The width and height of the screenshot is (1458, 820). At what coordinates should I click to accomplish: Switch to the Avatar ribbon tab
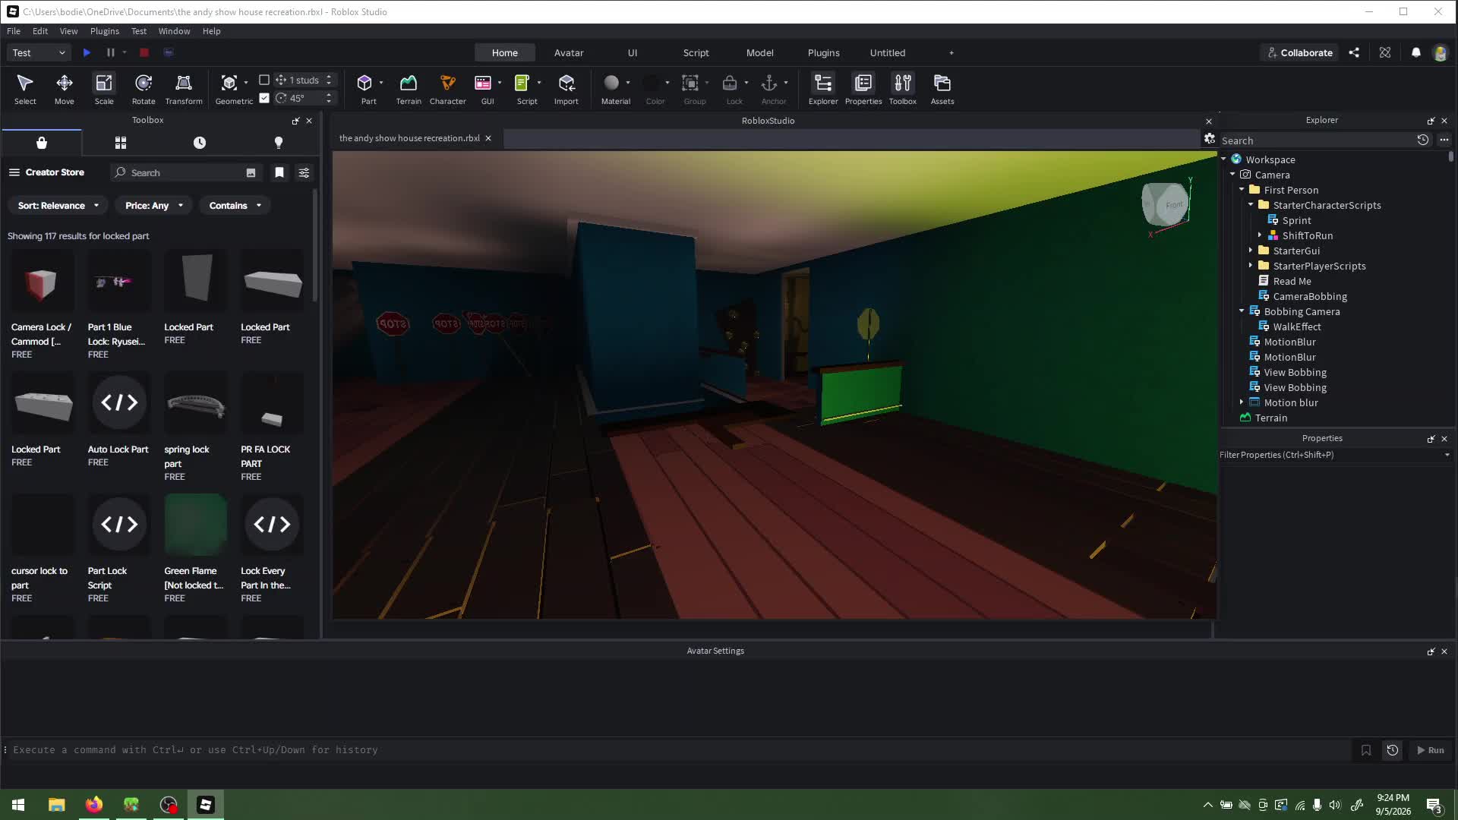[x=569, y=52]
